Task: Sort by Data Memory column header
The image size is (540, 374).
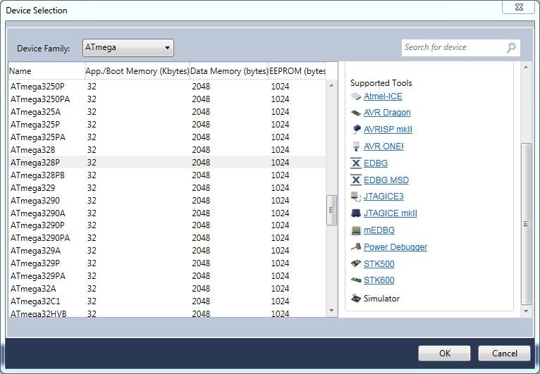Action: pos(229,71)
